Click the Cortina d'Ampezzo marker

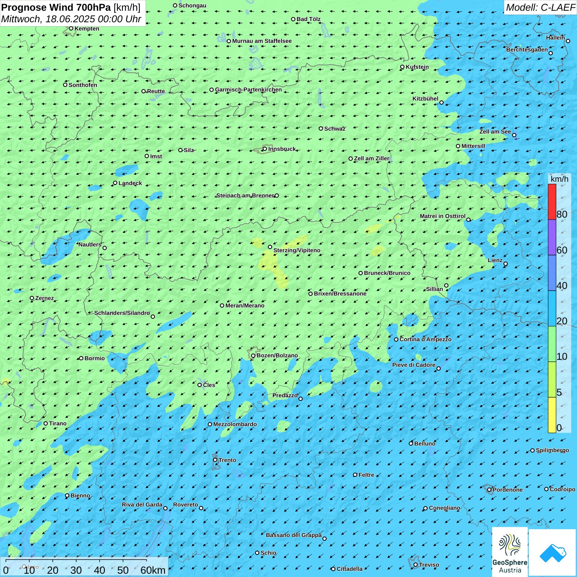click(396, 340)
